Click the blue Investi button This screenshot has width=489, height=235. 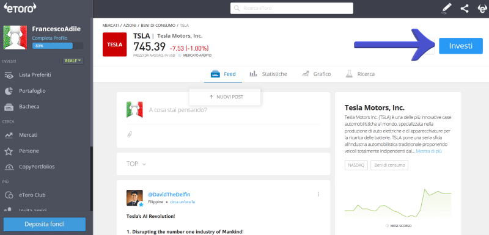(461, 46)
